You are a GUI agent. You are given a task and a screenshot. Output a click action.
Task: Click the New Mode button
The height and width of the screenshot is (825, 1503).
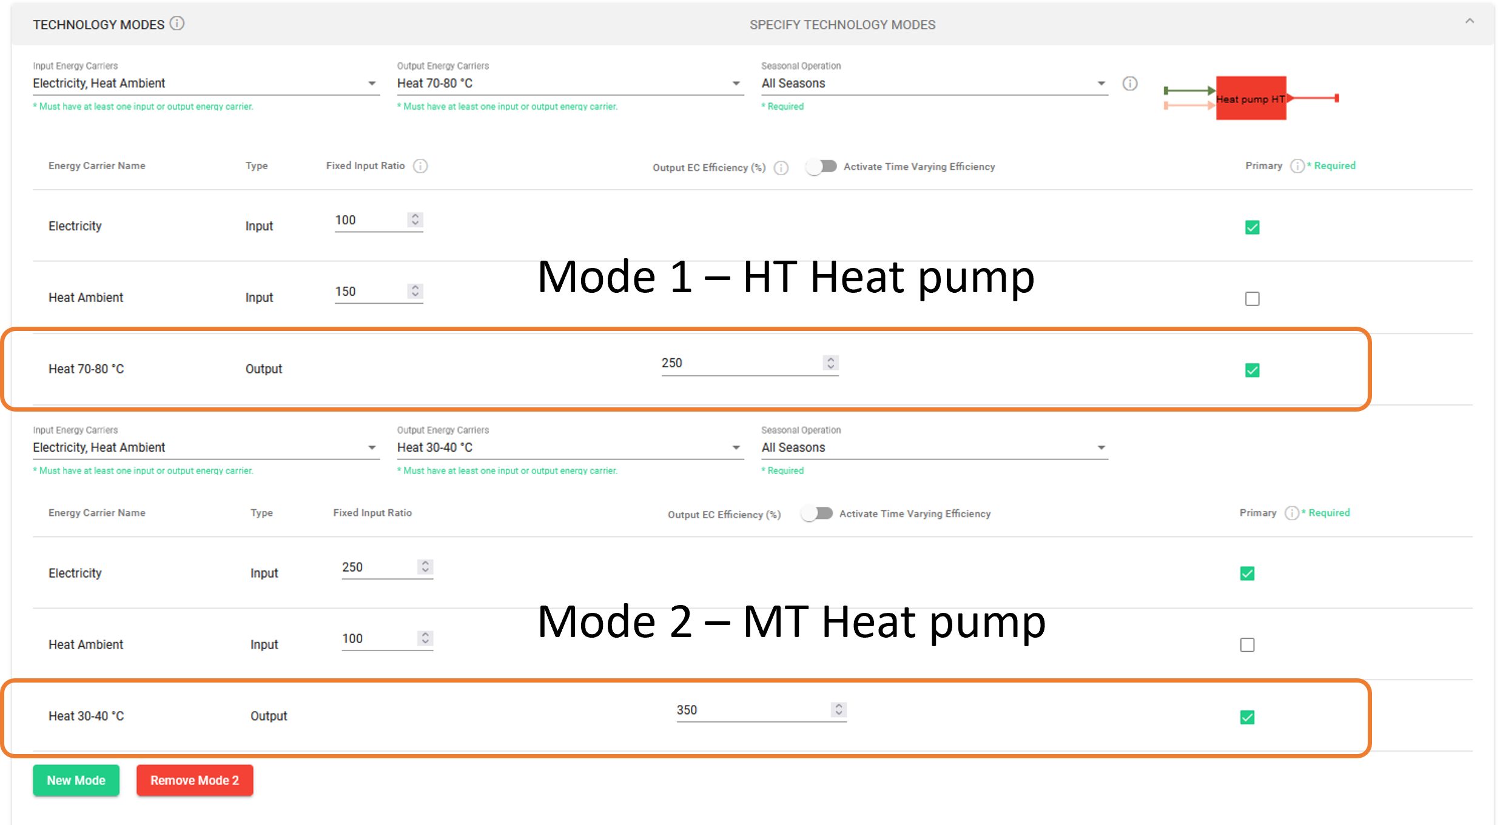pos(76,781)
